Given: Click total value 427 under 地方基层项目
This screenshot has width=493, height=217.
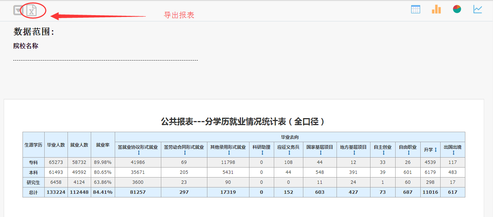Looking at the screenshot, I should [354, 192].
